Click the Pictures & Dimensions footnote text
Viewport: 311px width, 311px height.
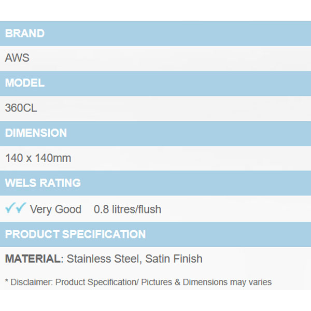(186, 282)
